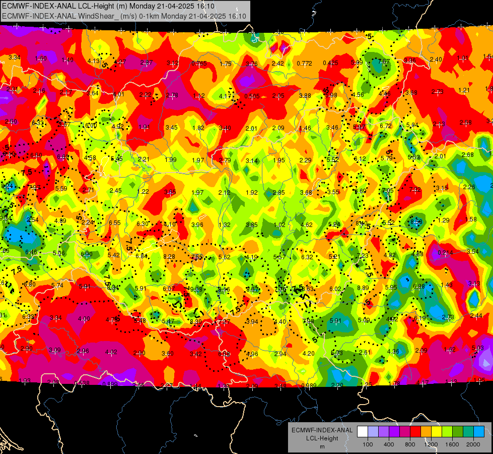Screen dimensions: 493x454
Task: Click the white swatch in the LCL-Height legend
Action: tap(363, 432)
